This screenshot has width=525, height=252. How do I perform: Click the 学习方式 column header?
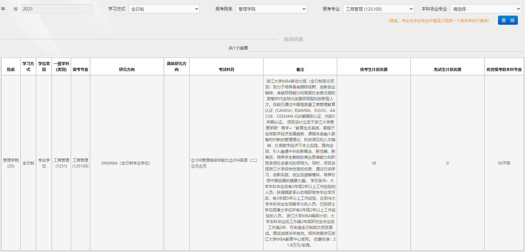(28, 67)
